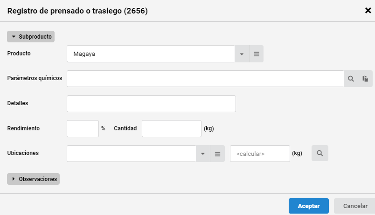Click the Cantidad kilograms input
Screen dimensions: 375x215
click(x=172, y=128)
